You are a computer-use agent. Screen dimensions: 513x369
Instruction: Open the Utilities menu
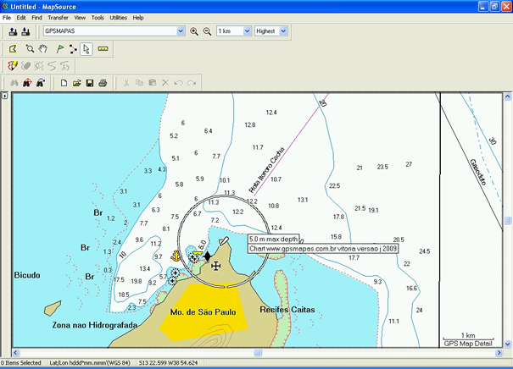pyautogui.click(x=119, y=17)
